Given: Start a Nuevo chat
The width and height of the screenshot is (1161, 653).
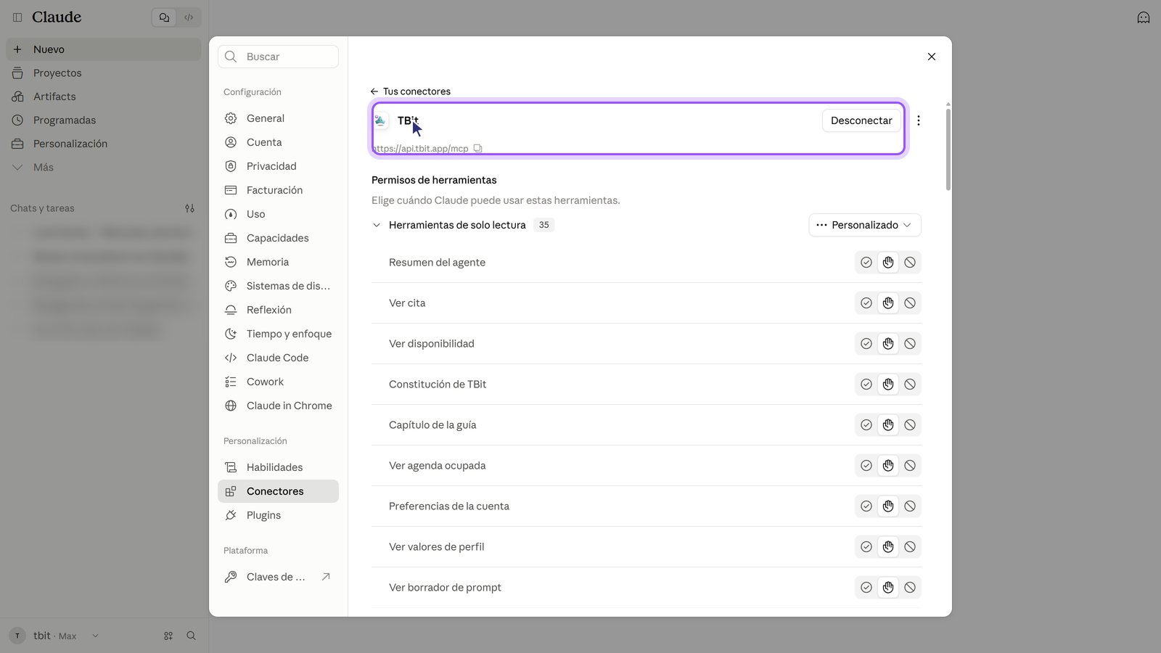Looking at the screenshot, I should pos(104,49).
